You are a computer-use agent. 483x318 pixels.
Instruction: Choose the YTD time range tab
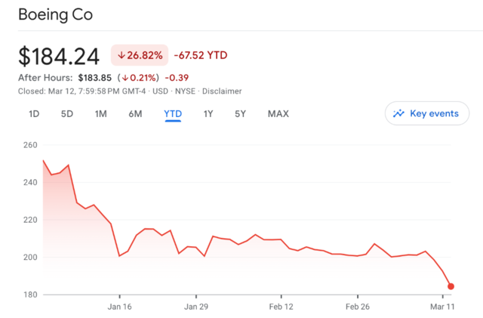point(173,114)
